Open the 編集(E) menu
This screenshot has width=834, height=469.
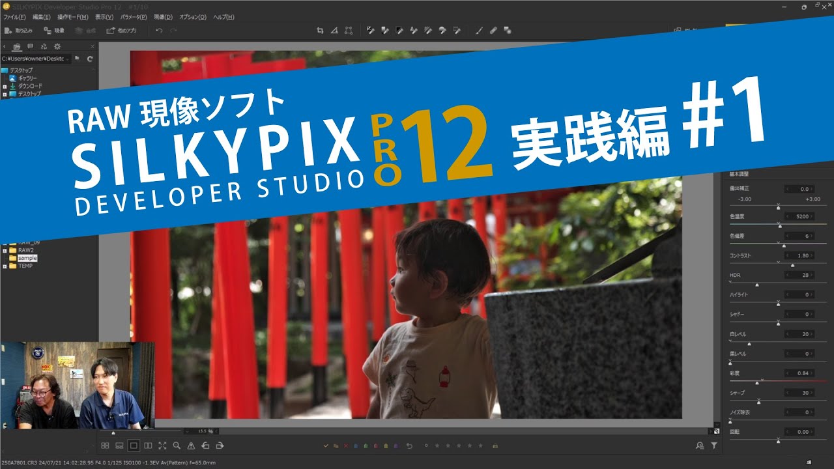coord(41,17)
